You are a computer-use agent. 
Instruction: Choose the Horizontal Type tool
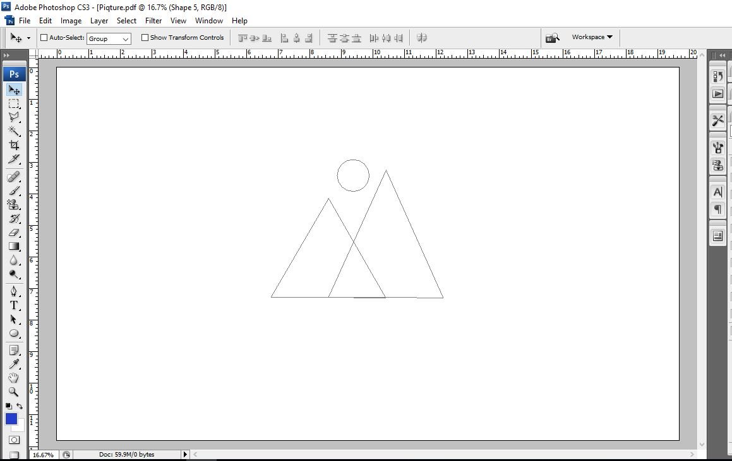pyautogui.click(x=14, y=305)
